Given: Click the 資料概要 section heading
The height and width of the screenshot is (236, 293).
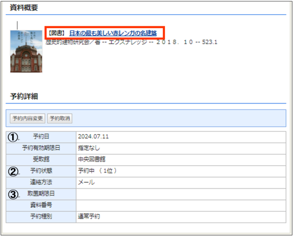Looking at the screenshot, I should coord(24,7).
